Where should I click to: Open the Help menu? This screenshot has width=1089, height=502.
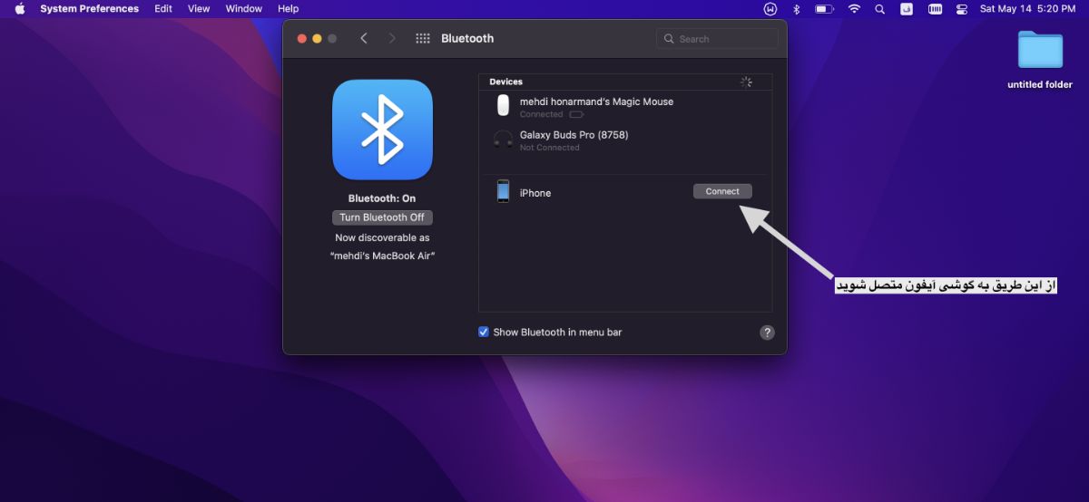(x=289, y=8)
